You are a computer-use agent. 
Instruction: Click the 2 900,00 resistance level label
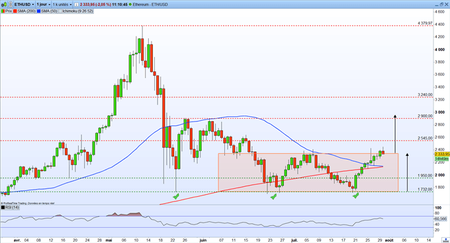(425, 116)
